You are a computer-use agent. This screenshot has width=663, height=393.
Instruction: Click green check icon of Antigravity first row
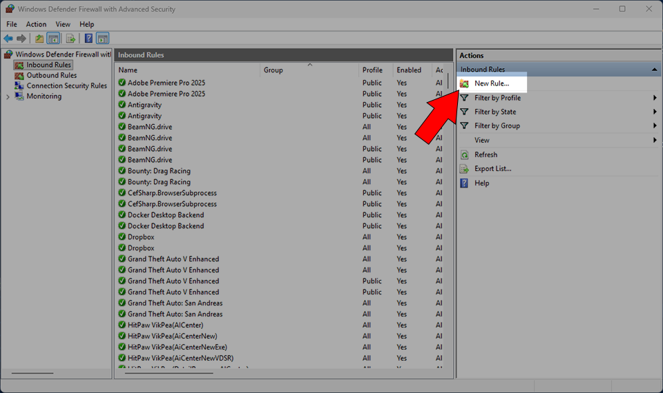pyautogui.click(x=122, y=104)
